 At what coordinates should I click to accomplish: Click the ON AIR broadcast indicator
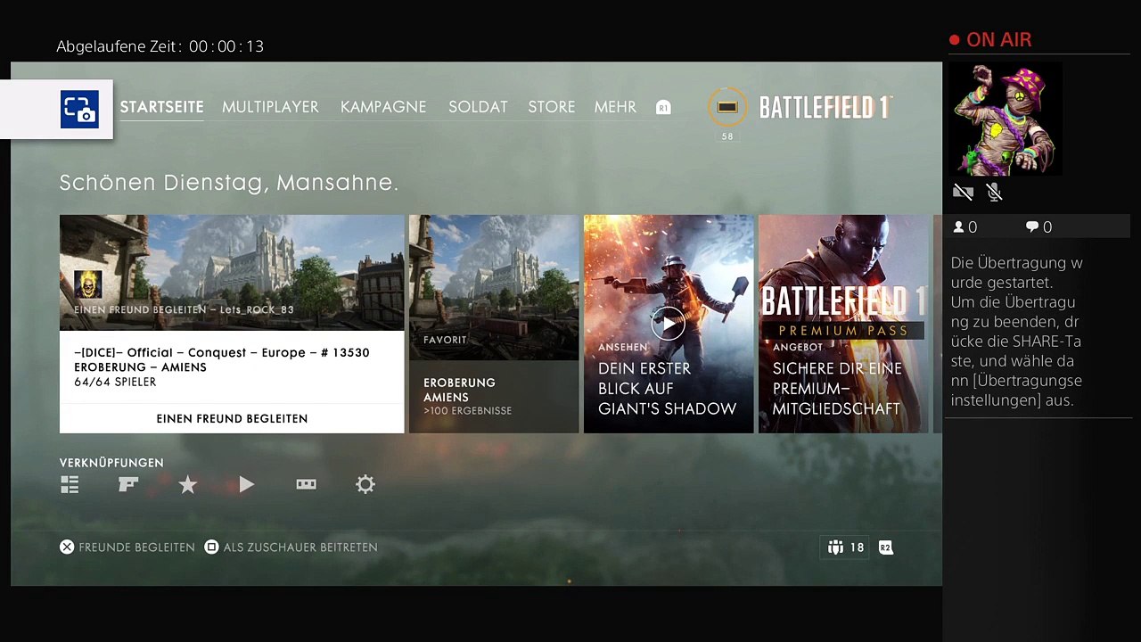(x=990, y=40)
